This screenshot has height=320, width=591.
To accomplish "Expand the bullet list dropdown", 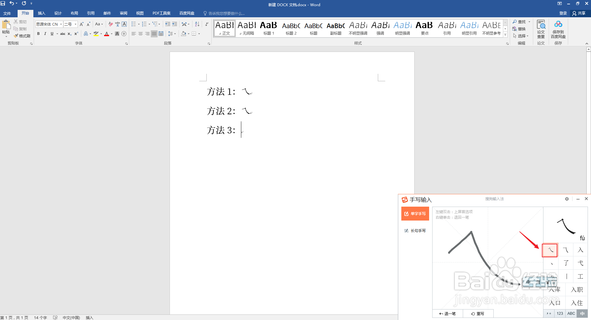I will click(x=139, y=24).
